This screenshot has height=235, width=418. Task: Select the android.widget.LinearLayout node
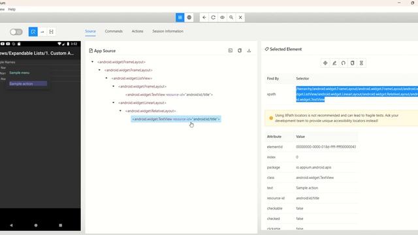click(142, 102)
